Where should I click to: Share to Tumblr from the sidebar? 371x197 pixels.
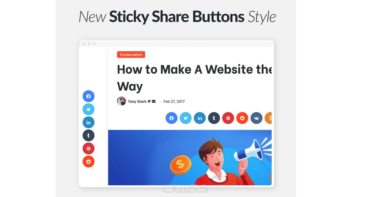pyautogui.click(x=88, y=135)
